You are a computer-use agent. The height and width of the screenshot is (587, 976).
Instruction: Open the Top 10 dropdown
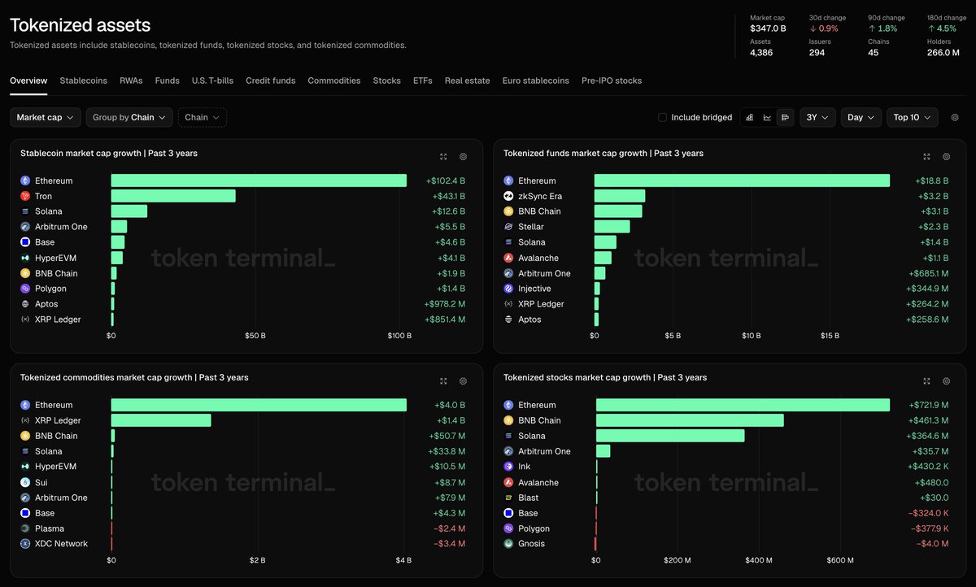point(913,118)
